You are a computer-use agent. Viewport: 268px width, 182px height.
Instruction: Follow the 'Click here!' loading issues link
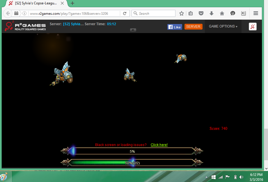(x=159, y=145)
